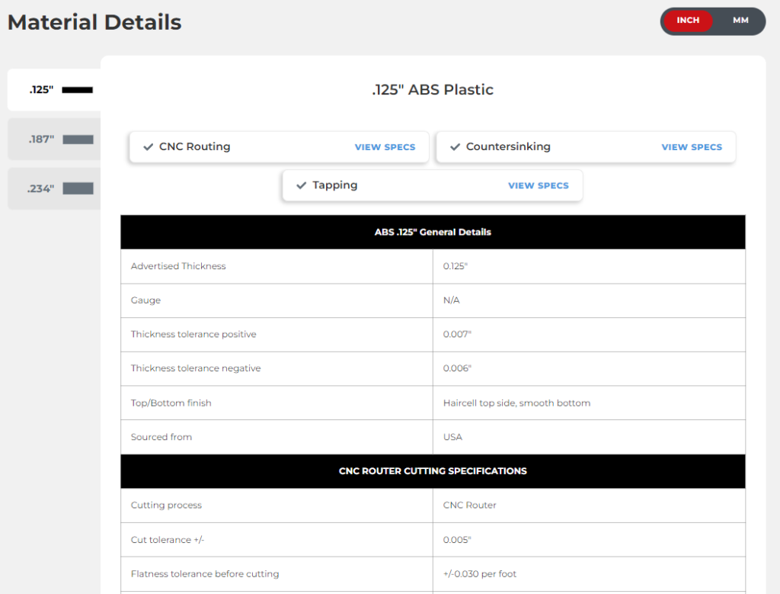Select INCH unit toggle

pos(687,21)
